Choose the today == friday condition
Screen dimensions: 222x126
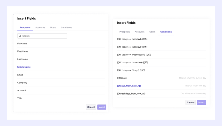click(x=161, y=70)
